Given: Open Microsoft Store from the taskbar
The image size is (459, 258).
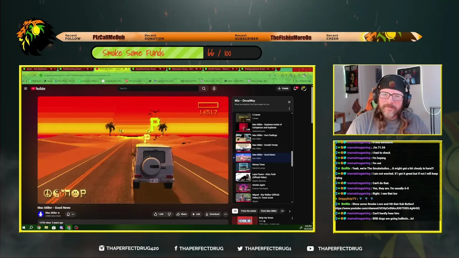Looking at the screenshot, I should tap(54, 228).
